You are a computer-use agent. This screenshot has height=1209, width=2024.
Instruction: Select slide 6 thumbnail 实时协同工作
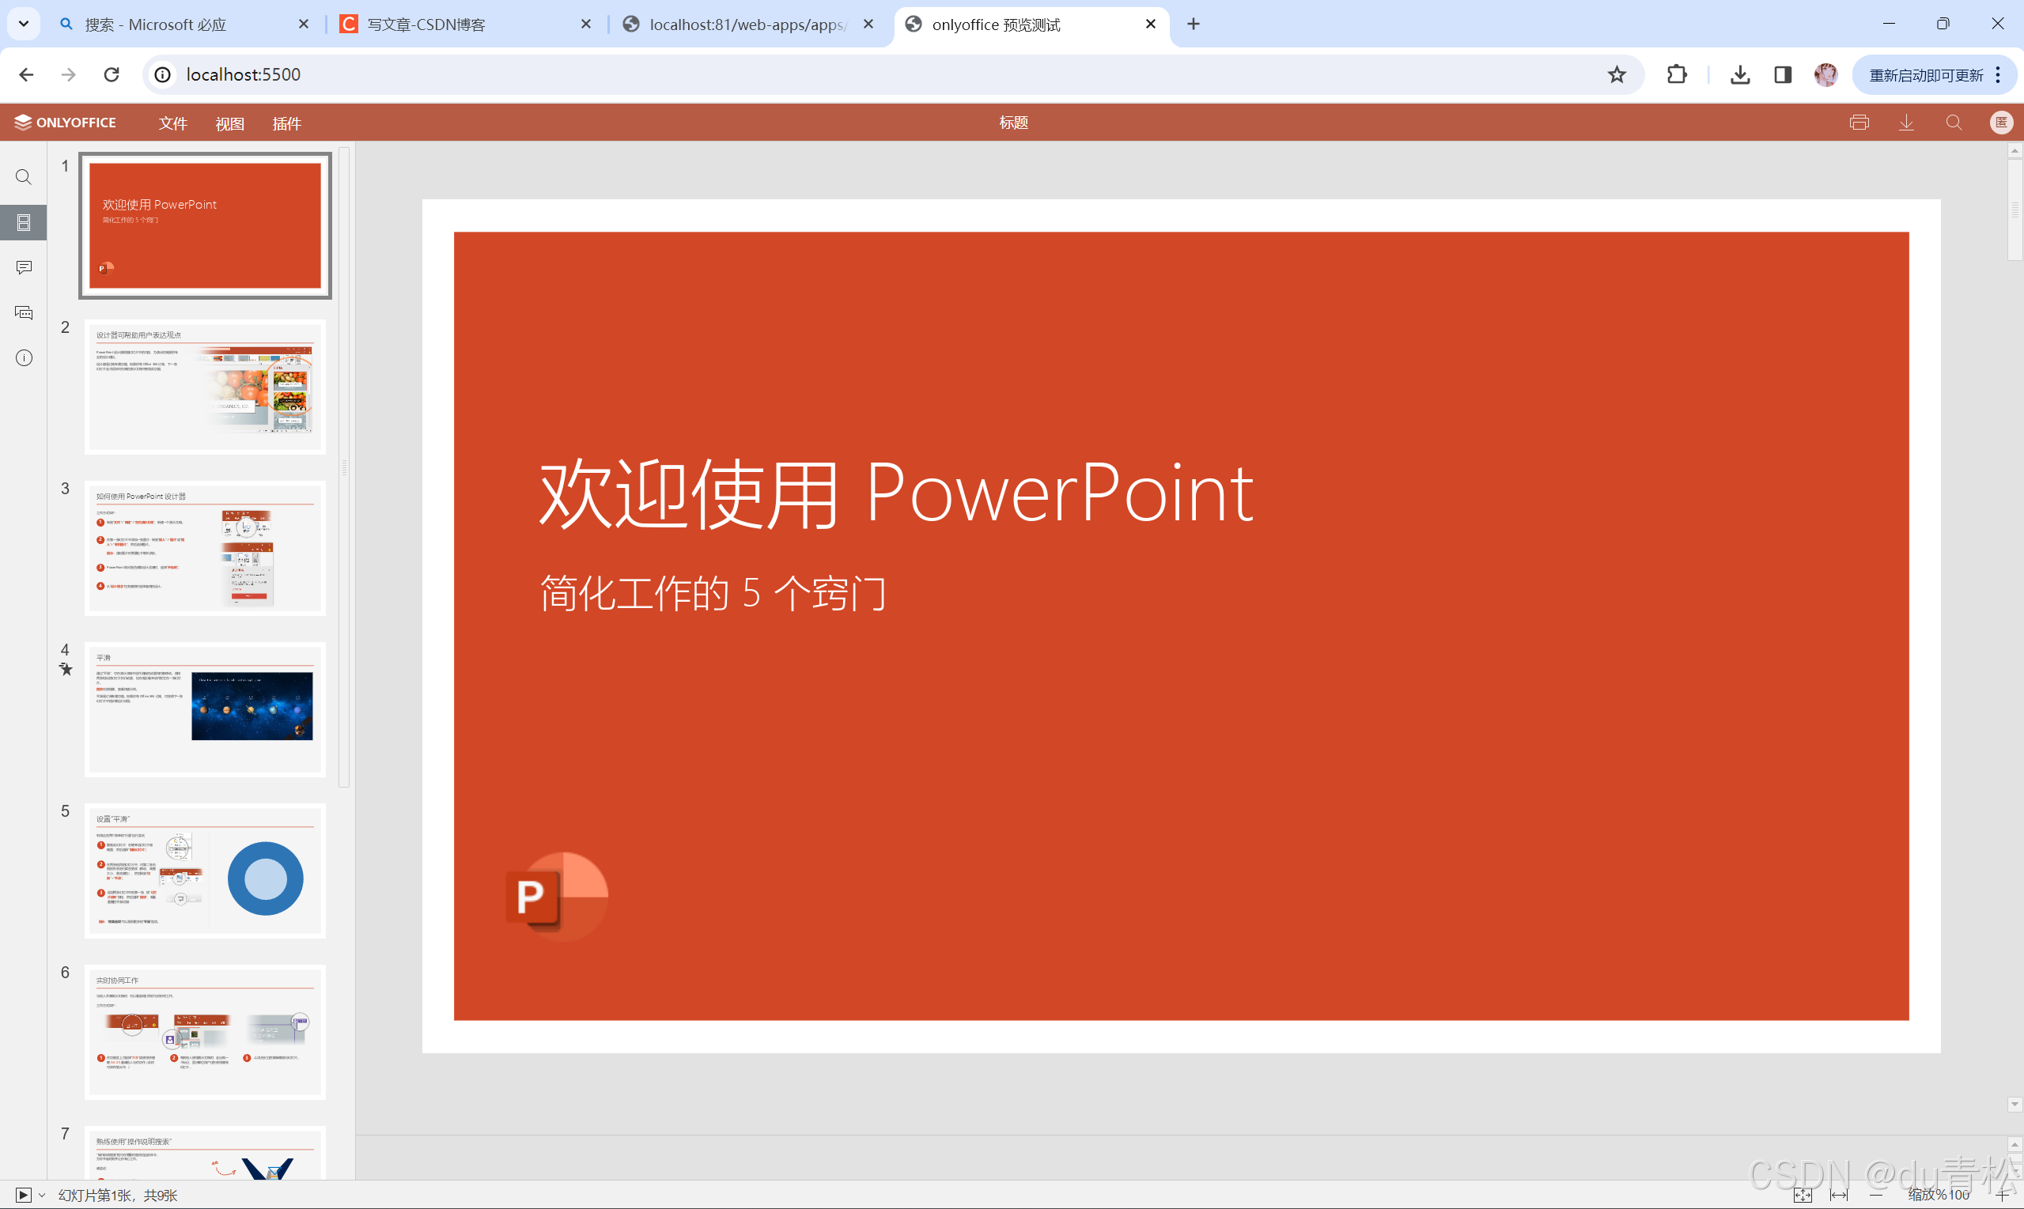click(205, 1031)
